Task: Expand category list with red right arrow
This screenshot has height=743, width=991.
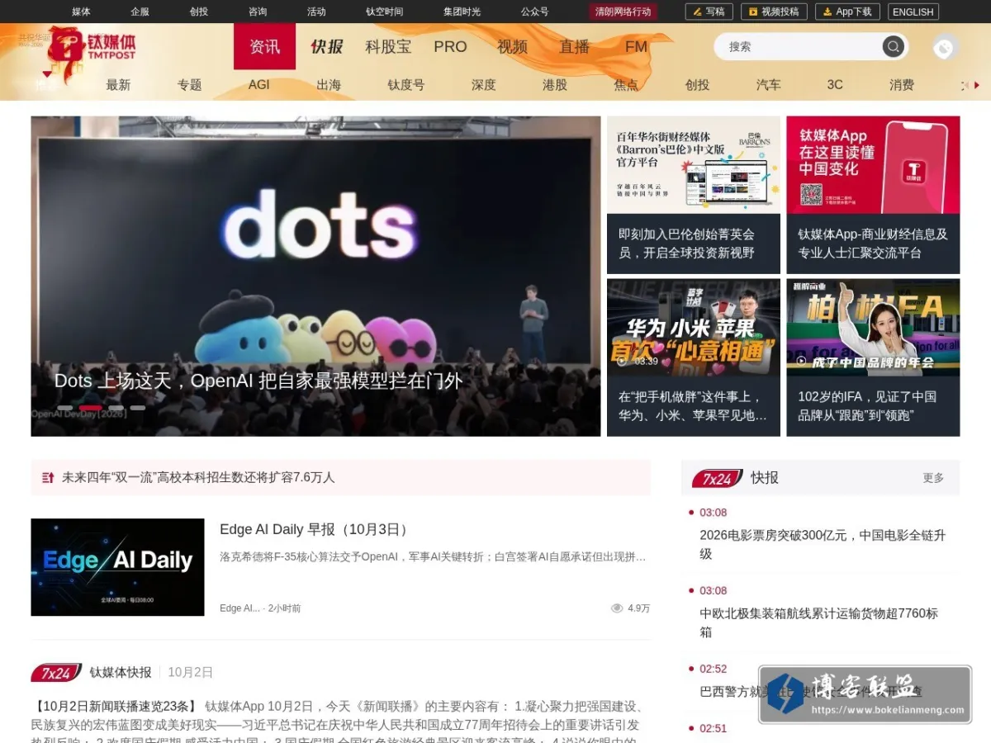Action: [x=977, y=85]
